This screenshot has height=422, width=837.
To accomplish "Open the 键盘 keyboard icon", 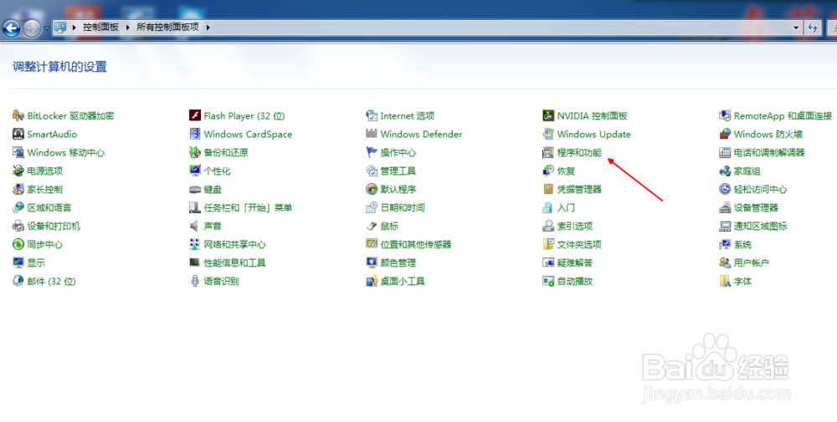I will [195, 189].
